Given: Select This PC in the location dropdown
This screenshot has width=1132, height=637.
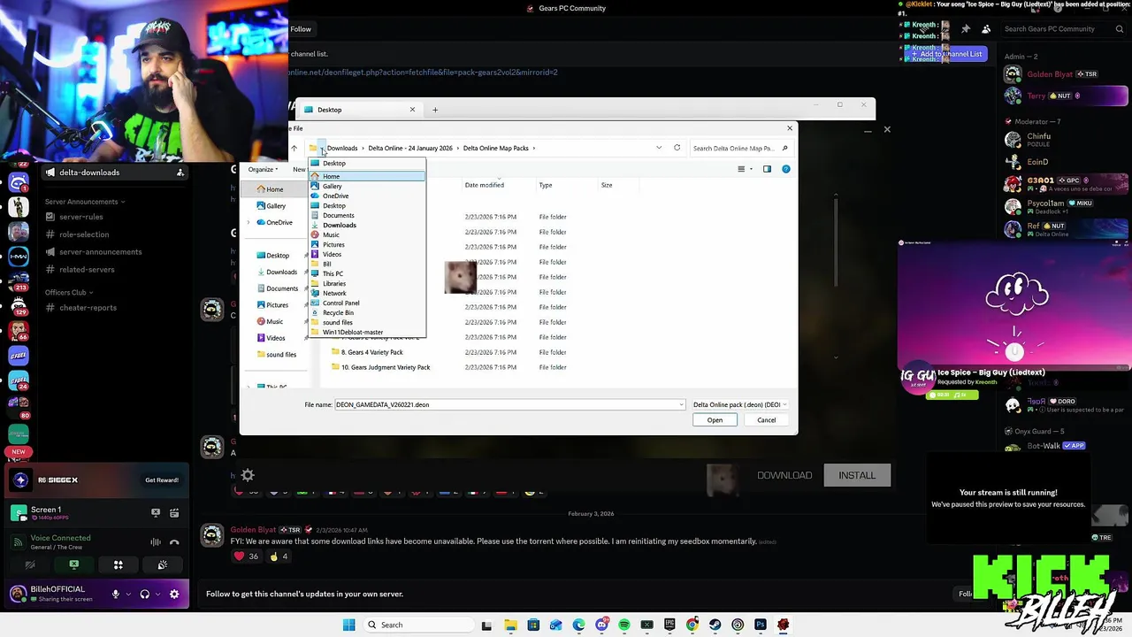Looking at the screenshot, I should click(367, 273).
